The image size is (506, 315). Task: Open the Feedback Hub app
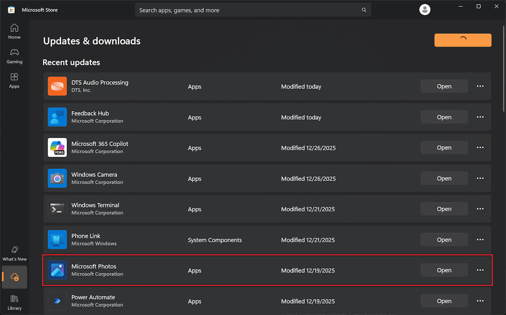(x=444, y=117)
